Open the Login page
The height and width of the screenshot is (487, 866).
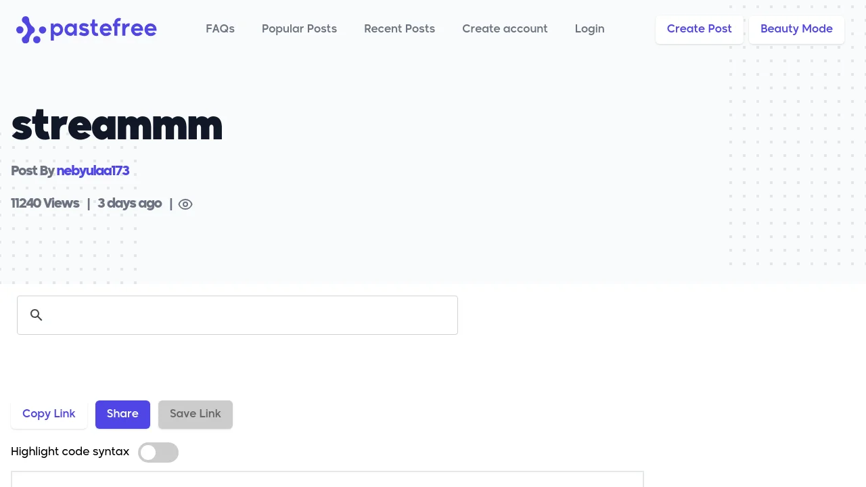coord(589,29)
